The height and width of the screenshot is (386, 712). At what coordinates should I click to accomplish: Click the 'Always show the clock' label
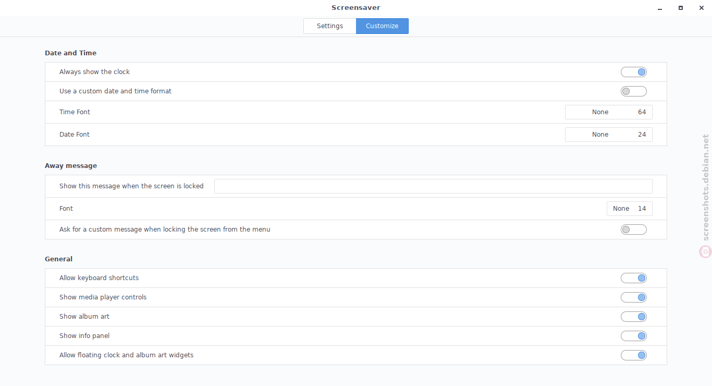94,72
